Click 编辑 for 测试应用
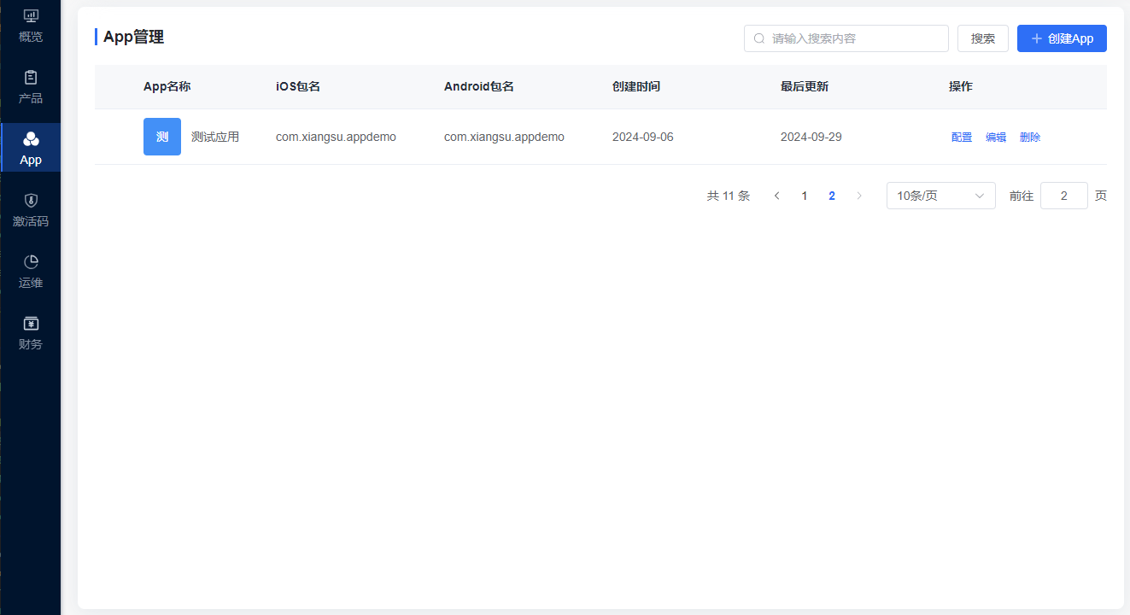The image size is (1130, 615). coord(996,138)
